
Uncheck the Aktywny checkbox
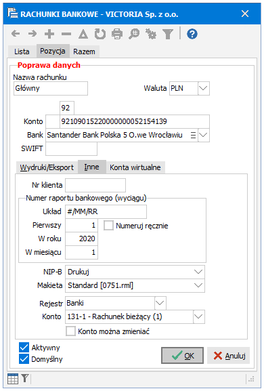(24, 347)
